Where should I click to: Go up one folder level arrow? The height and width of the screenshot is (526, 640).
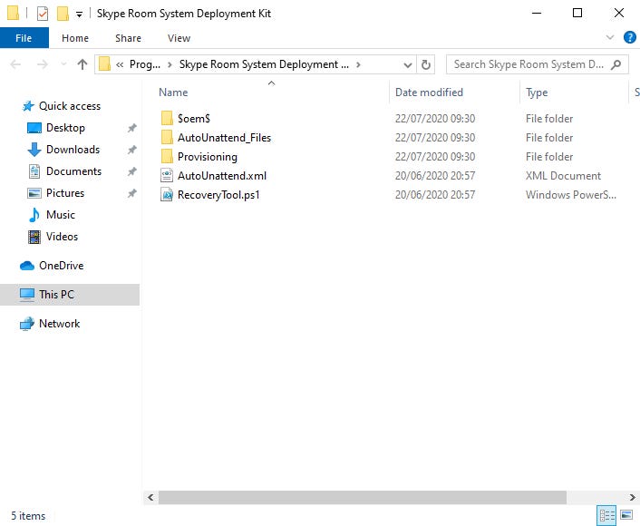click(82, 64)
